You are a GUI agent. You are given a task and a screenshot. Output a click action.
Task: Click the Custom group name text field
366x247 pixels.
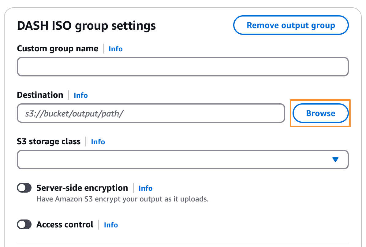click(183, 67)
